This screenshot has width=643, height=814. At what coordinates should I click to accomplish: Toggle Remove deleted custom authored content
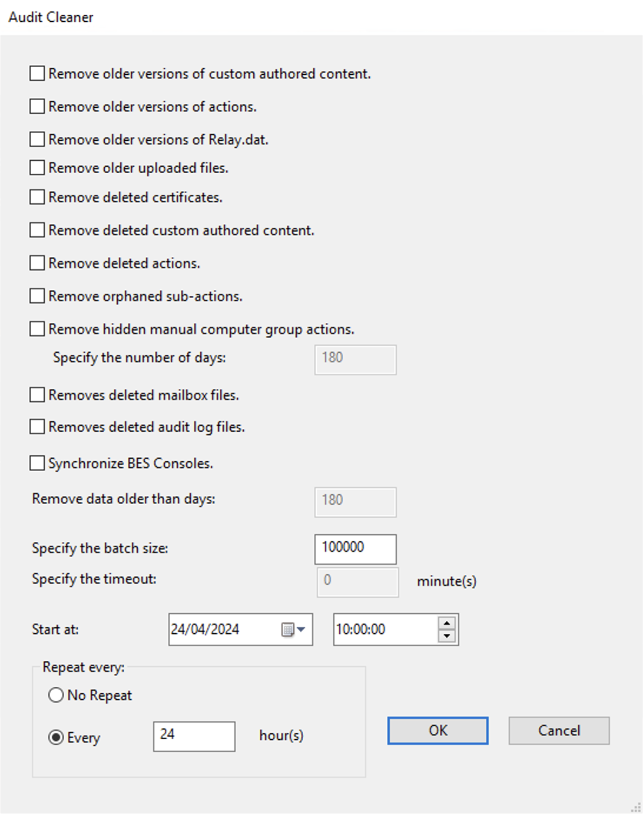coord(37,230)
